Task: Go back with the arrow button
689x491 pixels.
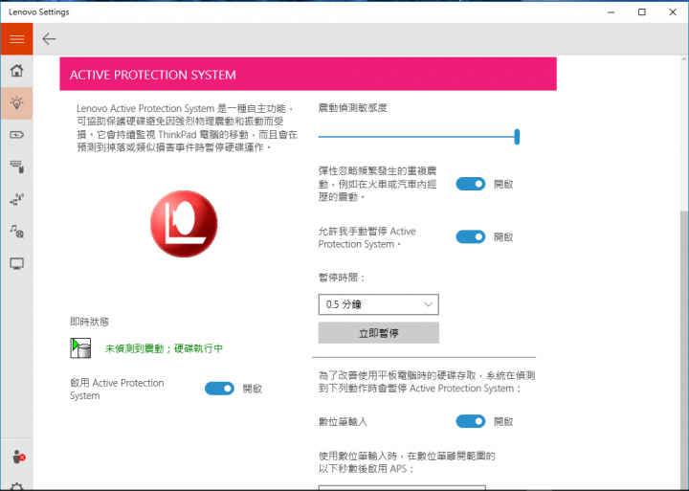Action: point(49,39)
